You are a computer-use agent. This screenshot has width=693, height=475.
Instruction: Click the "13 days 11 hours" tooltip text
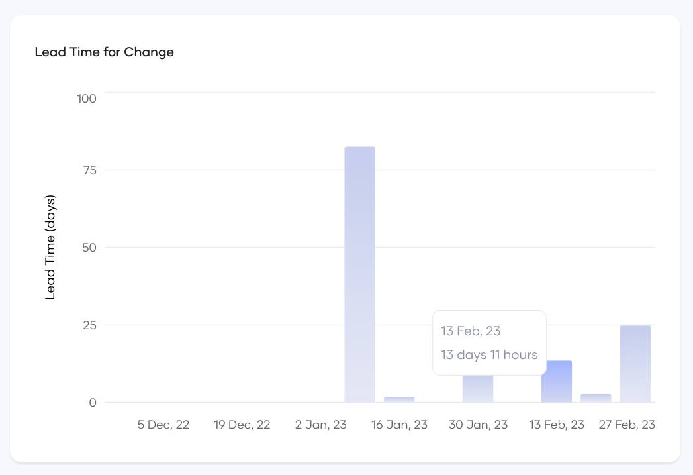pyautogui.click(x=489, y=355)
